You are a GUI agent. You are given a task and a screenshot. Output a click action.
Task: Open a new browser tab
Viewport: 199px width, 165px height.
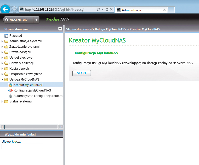(171, 10)
